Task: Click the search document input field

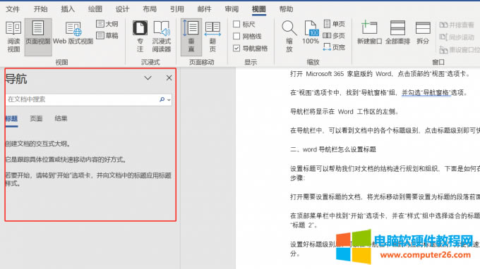Action: coord(82,99)
